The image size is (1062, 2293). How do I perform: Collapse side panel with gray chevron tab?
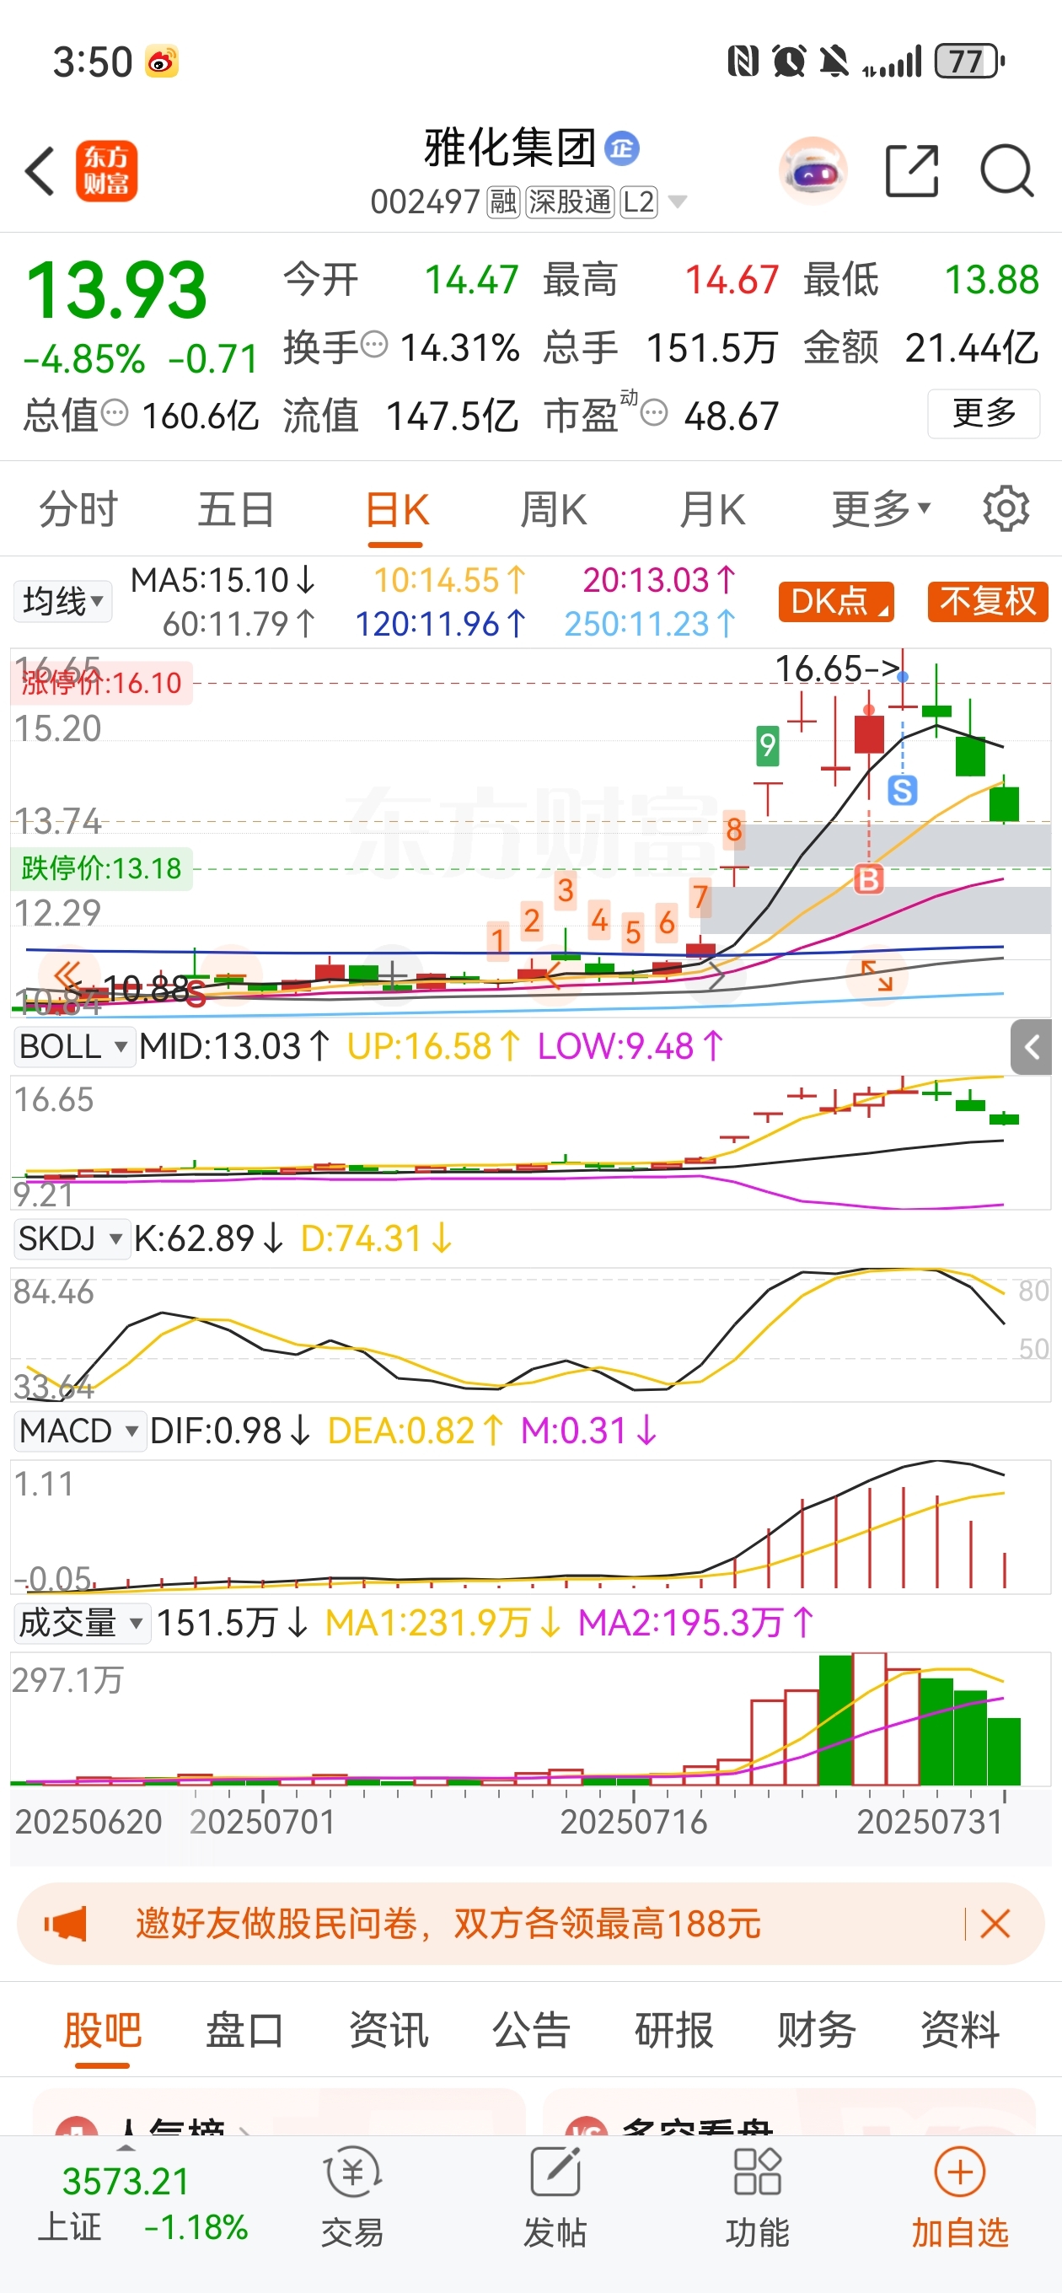(x=1031, y=1048)
